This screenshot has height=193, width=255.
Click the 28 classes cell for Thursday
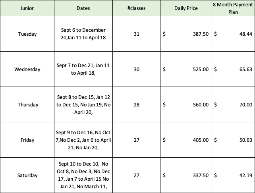pyautogui.click(x=136, y=104)
